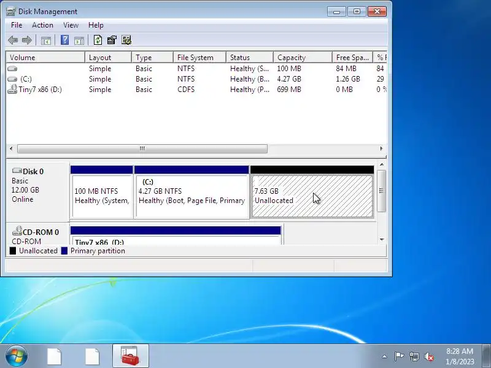Restore down the Disk Management window
The height and width of the screenshot is (368, 491).
click(357, 12)
